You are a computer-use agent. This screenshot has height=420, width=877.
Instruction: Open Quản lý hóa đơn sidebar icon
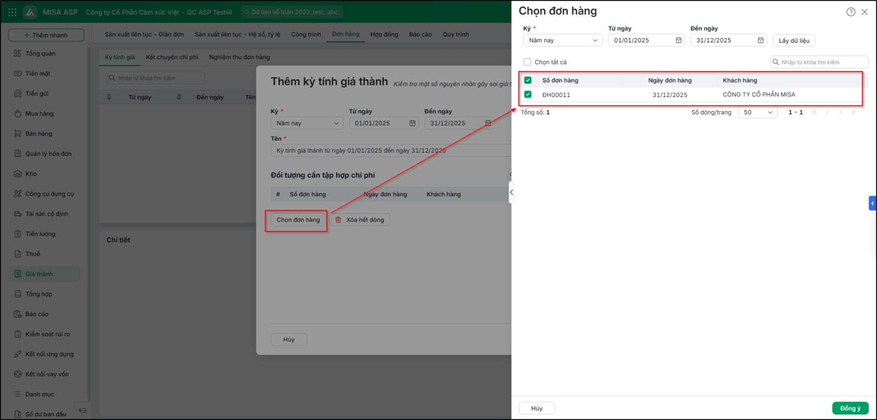(x=18, y=154)
